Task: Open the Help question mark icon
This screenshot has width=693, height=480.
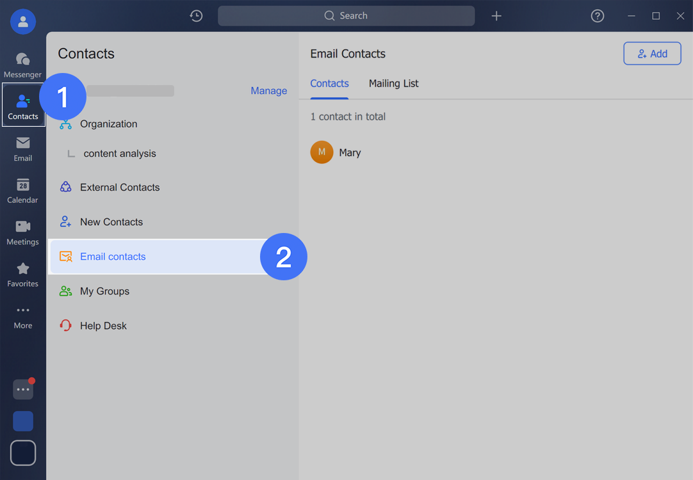Action: pos(597,15)
